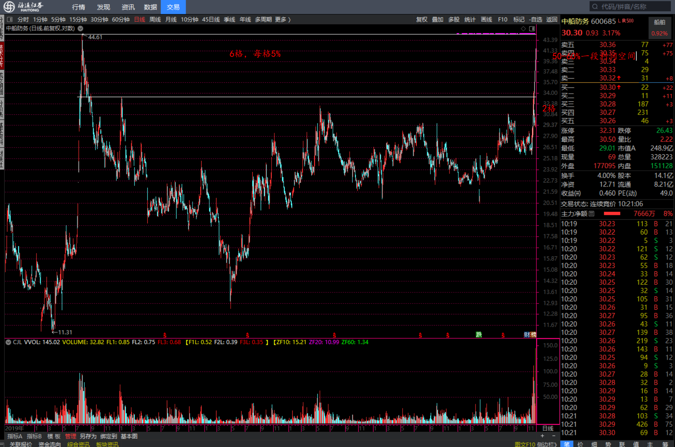675x447 pixels.
Task: Switch to the 周线 weekly period
Action: click(155, 19)
